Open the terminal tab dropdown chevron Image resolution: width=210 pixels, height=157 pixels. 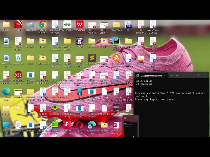(177, 76)
